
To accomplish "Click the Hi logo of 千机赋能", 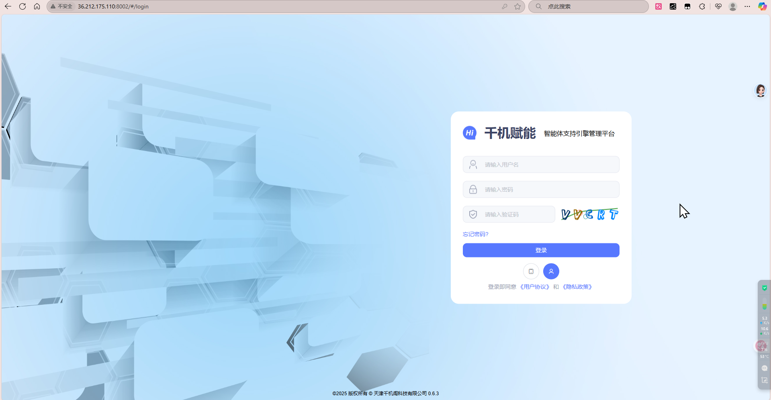I will point(469,133).
